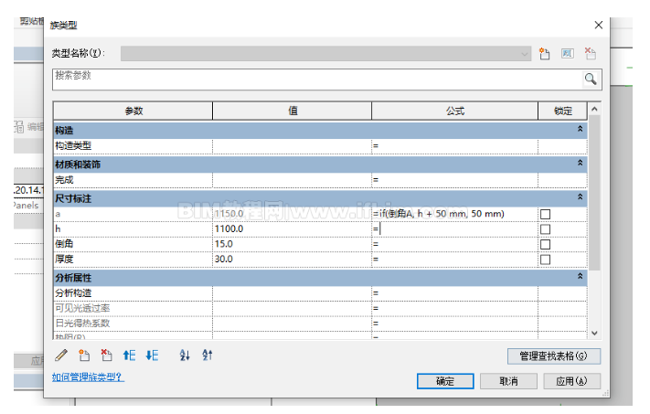
Task: Select the 厚度 parameter name
Action: pyautogui.click(x=64, y=259)
